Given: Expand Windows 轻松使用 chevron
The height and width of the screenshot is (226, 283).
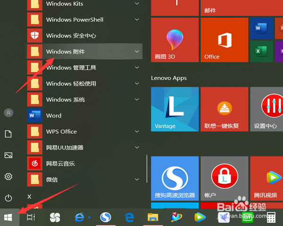Looking at the screenshot, I should point(137,83).
